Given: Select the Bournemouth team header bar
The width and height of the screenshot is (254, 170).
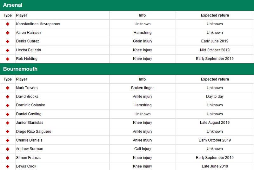Looking at the screenshot, I should [127, 69].
